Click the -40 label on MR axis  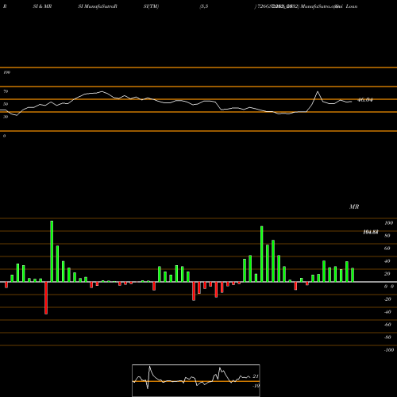coord(387,312)
